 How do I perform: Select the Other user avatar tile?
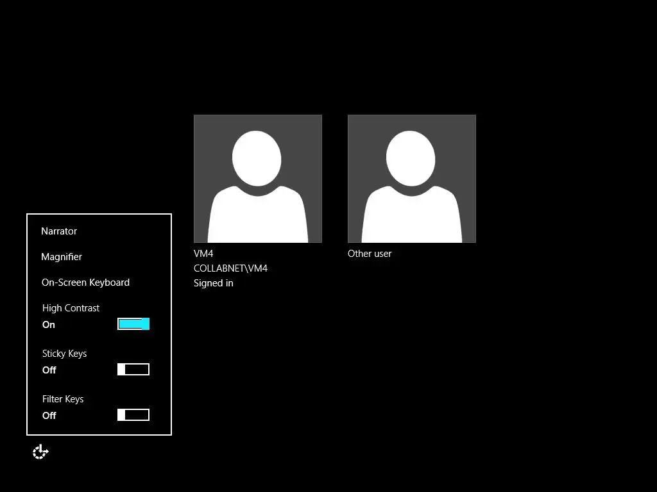point(412,179)
